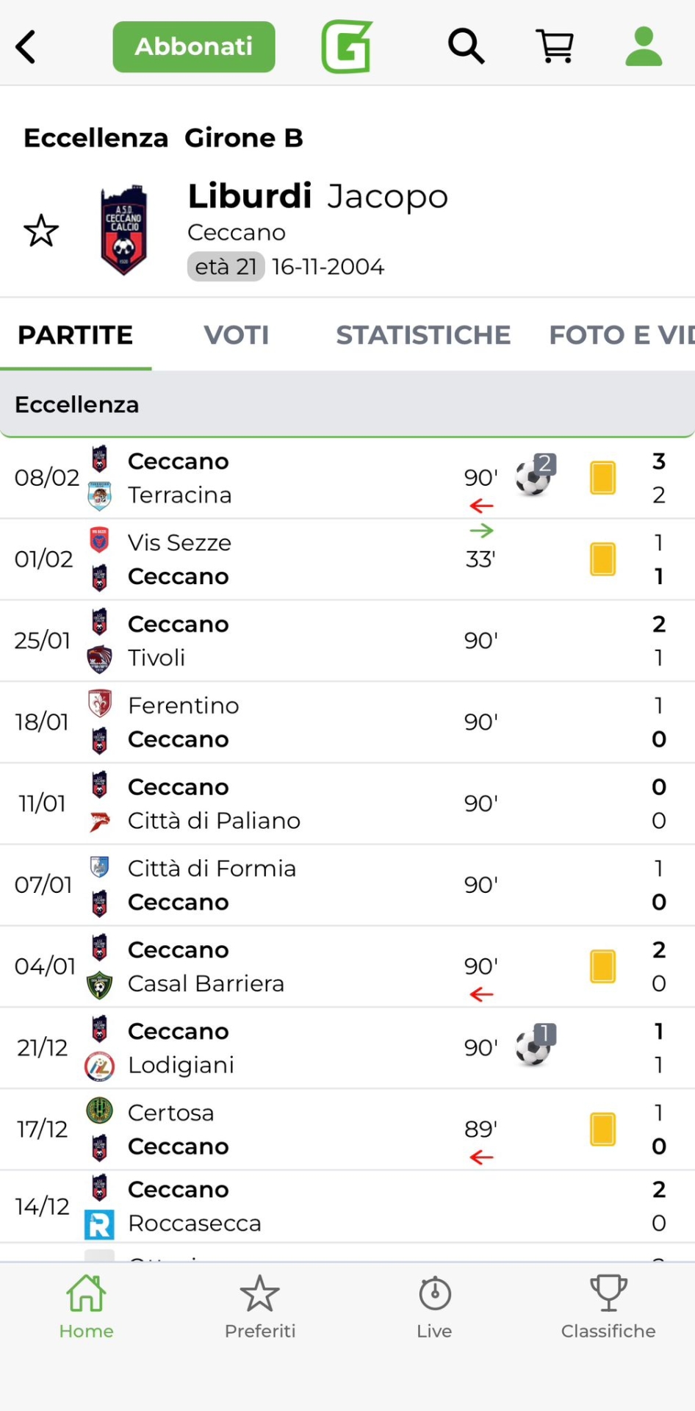This screenshot has width=695, height=1411.
Task: Open the FOTO E VIDEO tab
Action: (x=621, y=335)
